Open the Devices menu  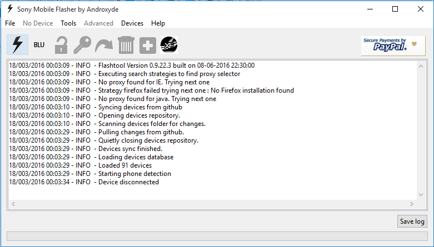[x=132, y=23]
